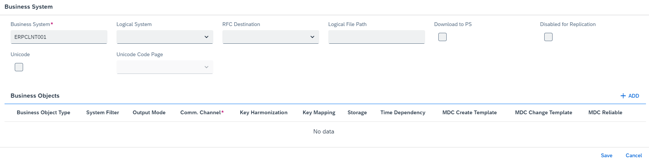The width and height of the screenshot is (649, 161).
Task: Click the plus icon beside ADD
Action: (x=623, y=96)
